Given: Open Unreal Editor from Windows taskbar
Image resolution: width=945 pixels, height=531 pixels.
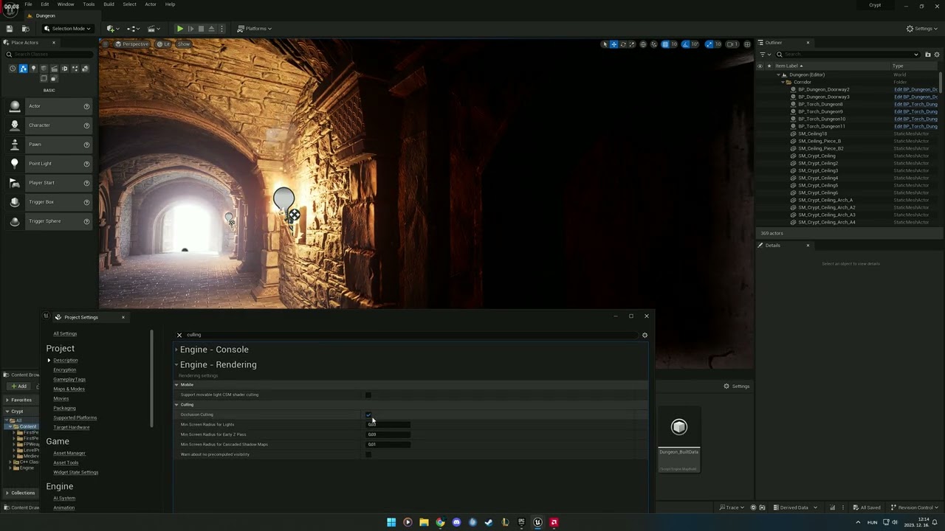Looking at the screenshot, I should [537, 522].
